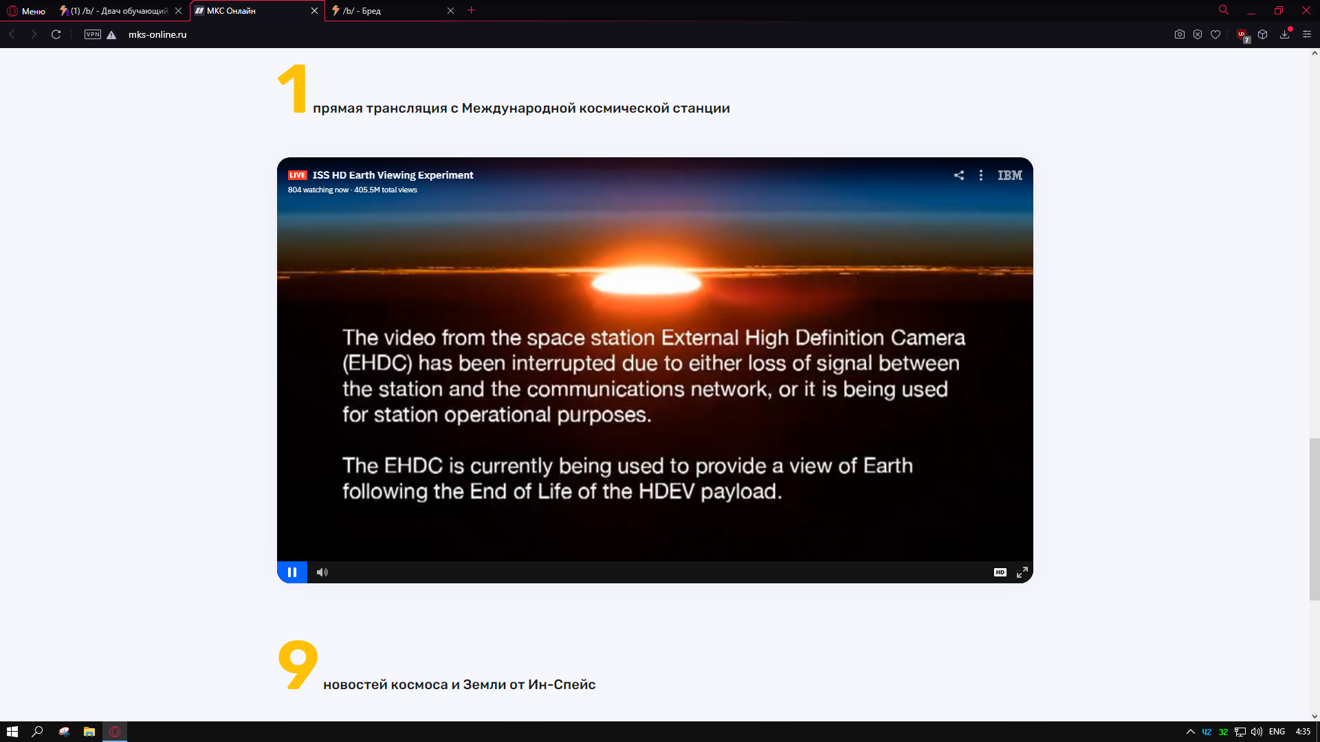Reload the mks-online.ru page
1320x742 pixels.
coord(56,34)
